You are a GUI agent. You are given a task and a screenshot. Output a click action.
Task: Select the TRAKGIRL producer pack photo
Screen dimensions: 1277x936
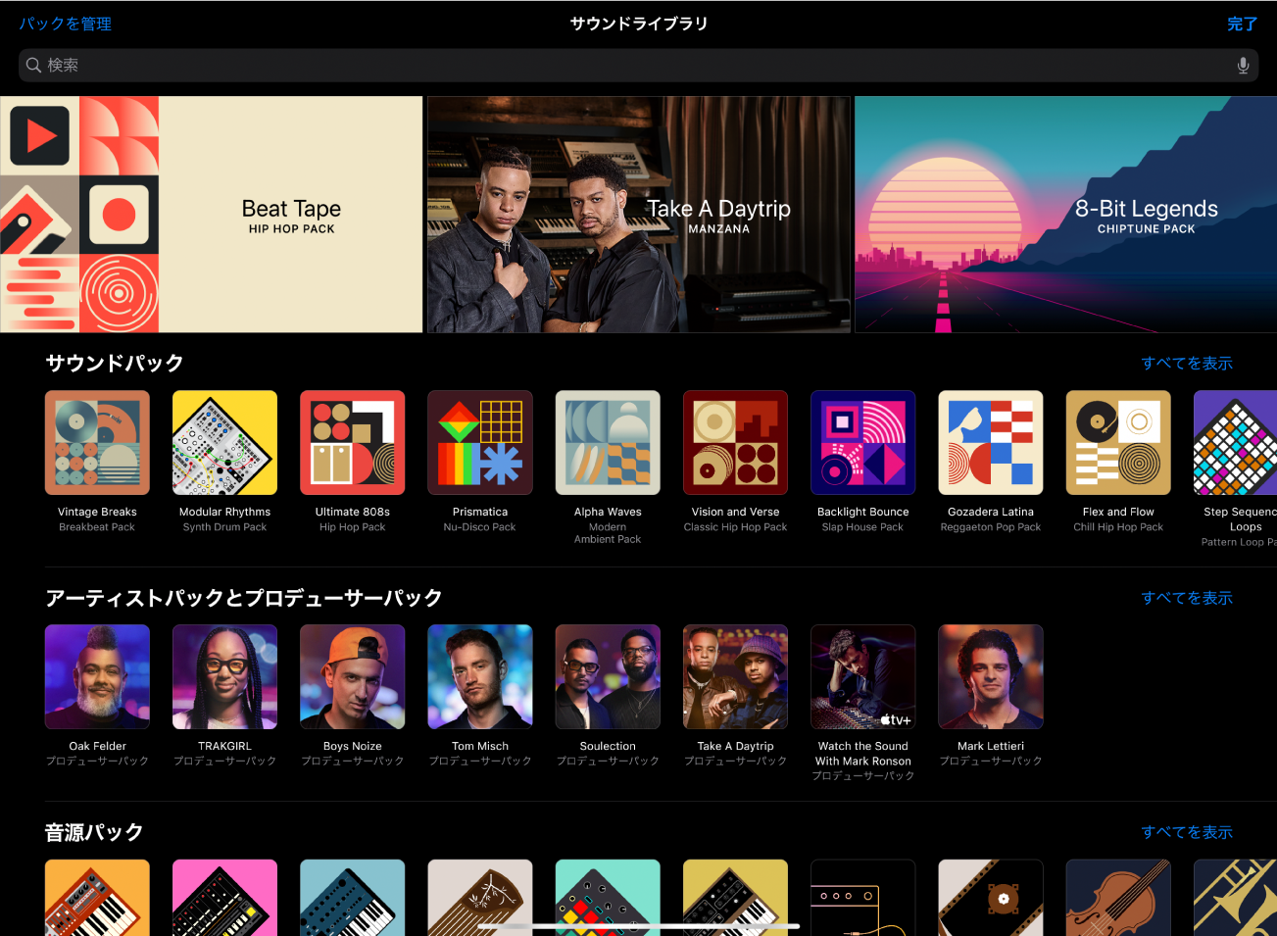[224, 676]
